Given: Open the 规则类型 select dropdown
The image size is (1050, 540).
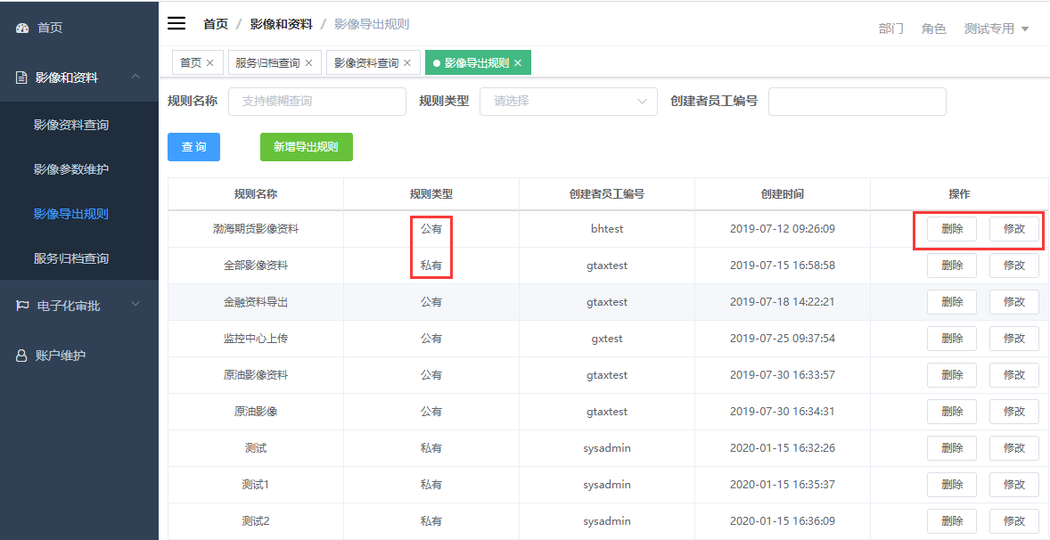Looking at the screenshot, I should [x=569, y=101].
